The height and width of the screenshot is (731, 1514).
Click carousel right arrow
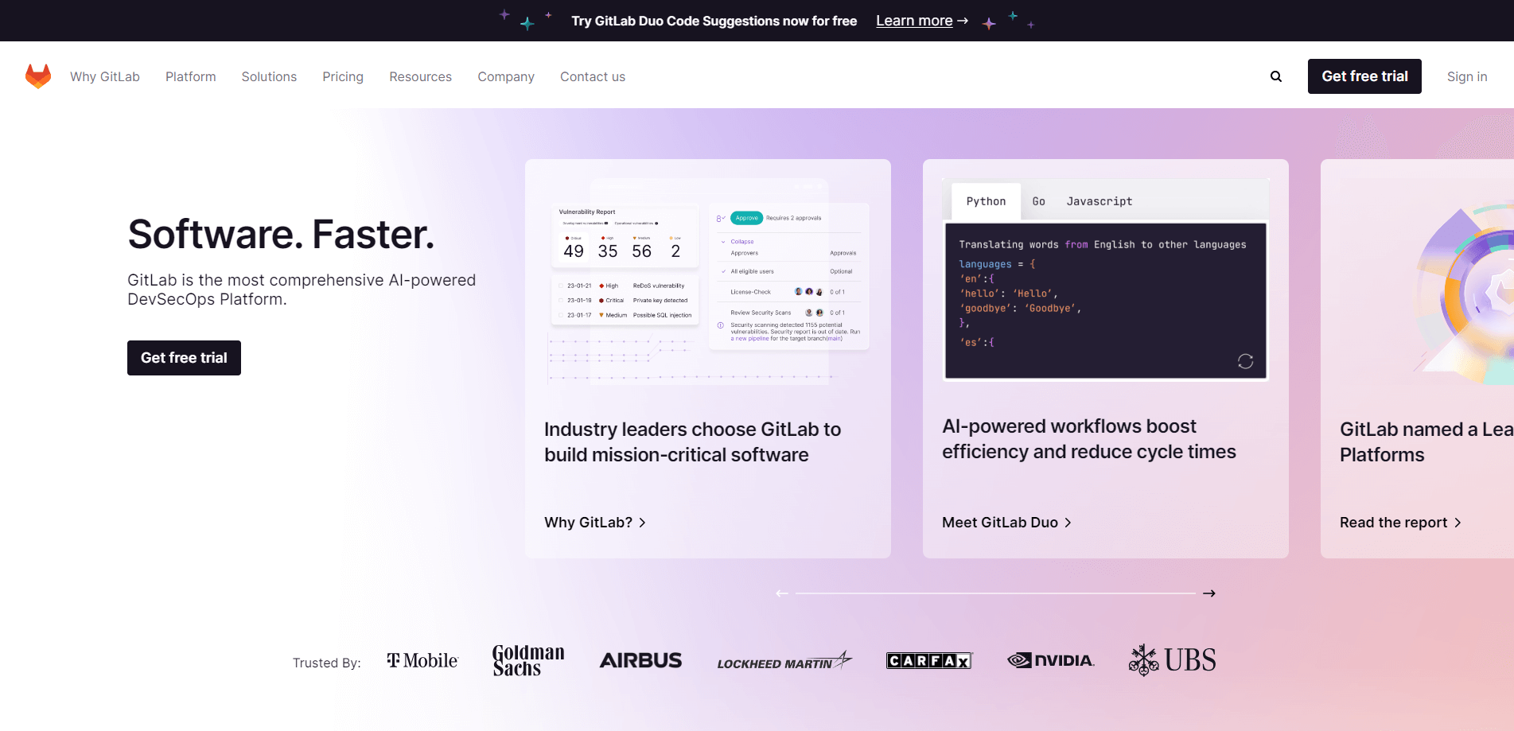pos(1209,593)
